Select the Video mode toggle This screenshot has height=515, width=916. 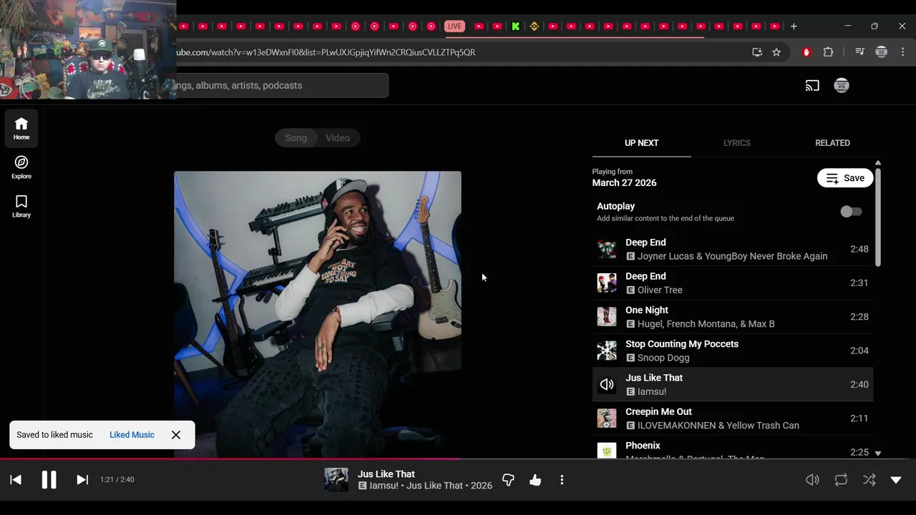(x=338, y=138)
